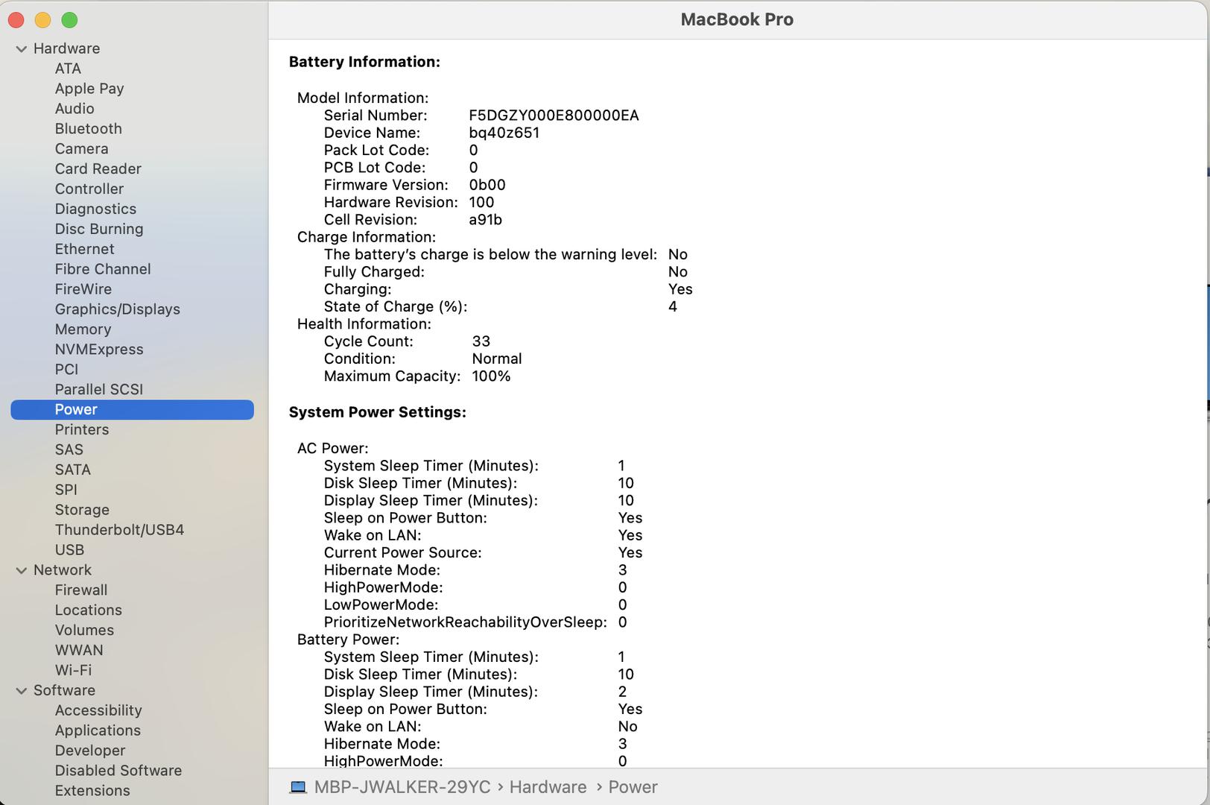
Task: Select Camera in the Hardware list
Action: click(x=81, y=149)
